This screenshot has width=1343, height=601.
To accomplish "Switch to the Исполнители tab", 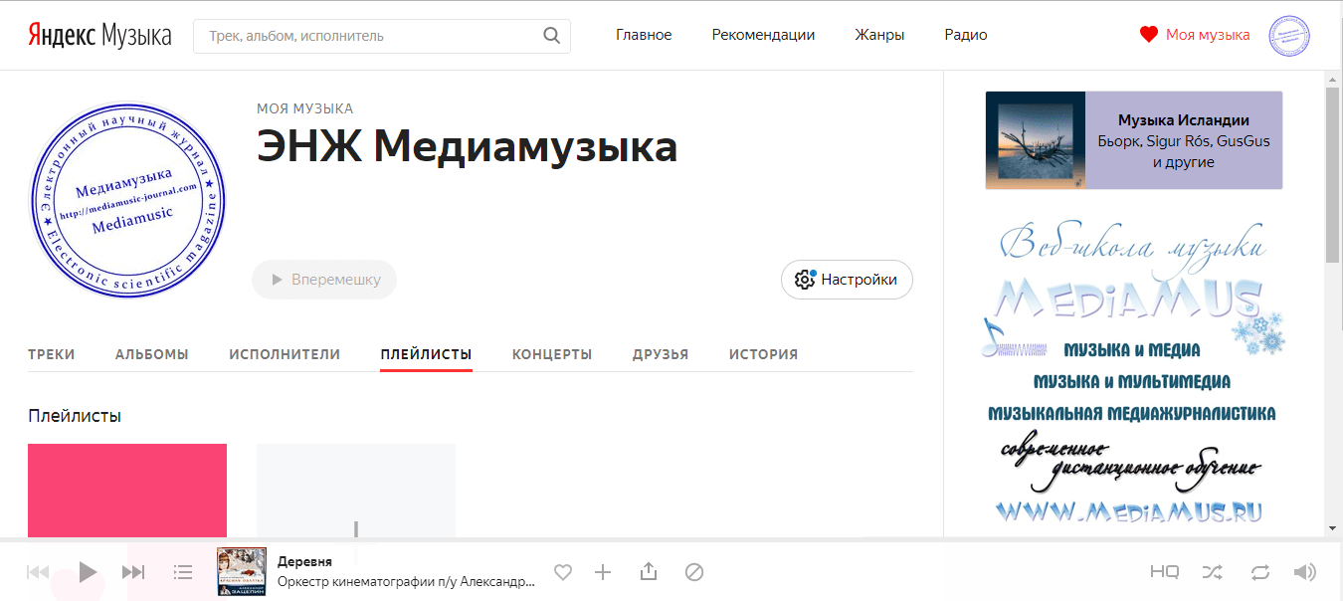I will [285, 354].
